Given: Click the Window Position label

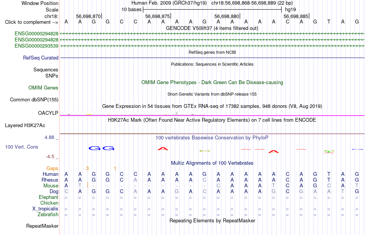Looking at the screenshot, I should (x=40, y=3).
